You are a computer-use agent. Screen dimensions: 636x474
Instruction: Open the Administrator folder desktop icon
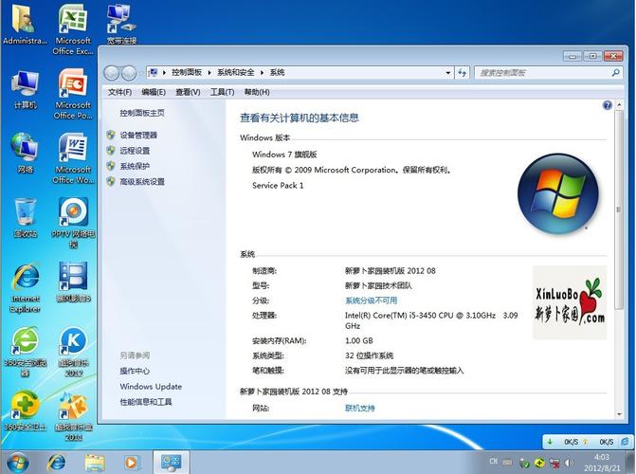(x=25, y=24)
